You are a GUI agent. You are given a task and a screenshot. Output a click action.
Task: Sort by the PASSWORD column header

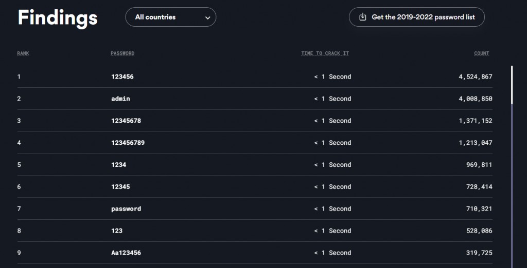coord(122,53)
